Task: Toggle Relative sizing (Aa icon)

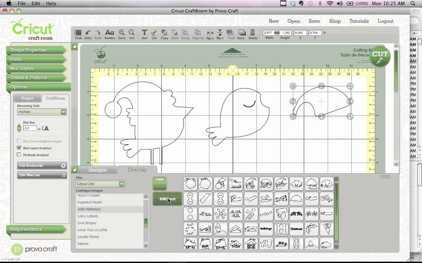Action: pyautogui.click(x=110, y=34)
